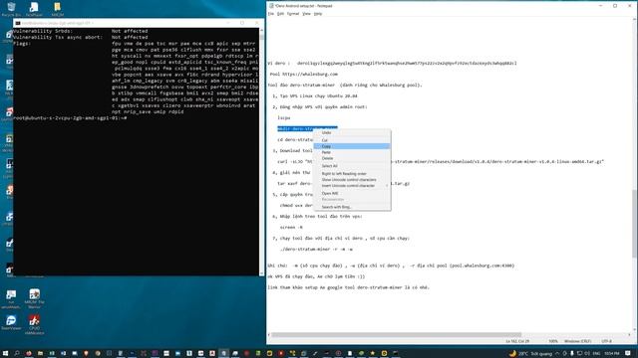The image size is (638, 358).
Task: Select Paste from the context menu
Action: pos(352,152)
